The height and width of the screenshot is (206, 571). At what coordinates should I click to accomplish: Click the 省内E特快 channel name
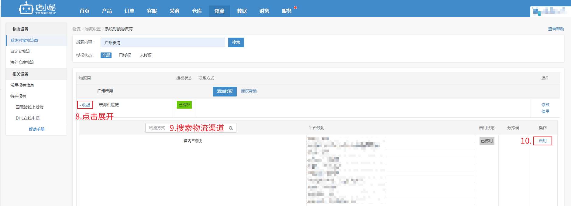coord(193,141)
